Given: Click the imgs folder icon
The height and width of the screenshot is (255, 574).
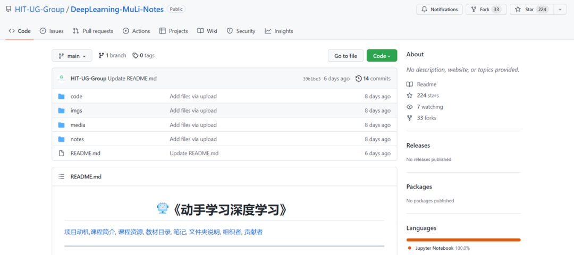Looking at the screenshot, I should [x=61, y=110].
